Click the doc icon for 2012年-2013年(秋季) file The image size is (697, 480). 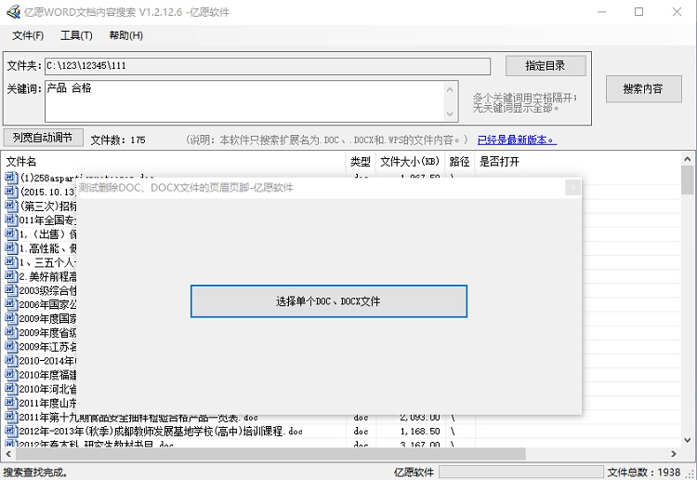[x=11, y=431]
